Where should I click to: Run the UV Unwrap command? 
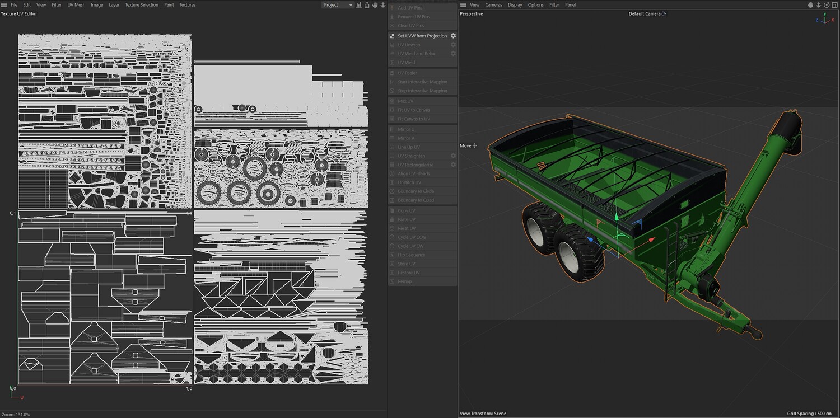419,45
